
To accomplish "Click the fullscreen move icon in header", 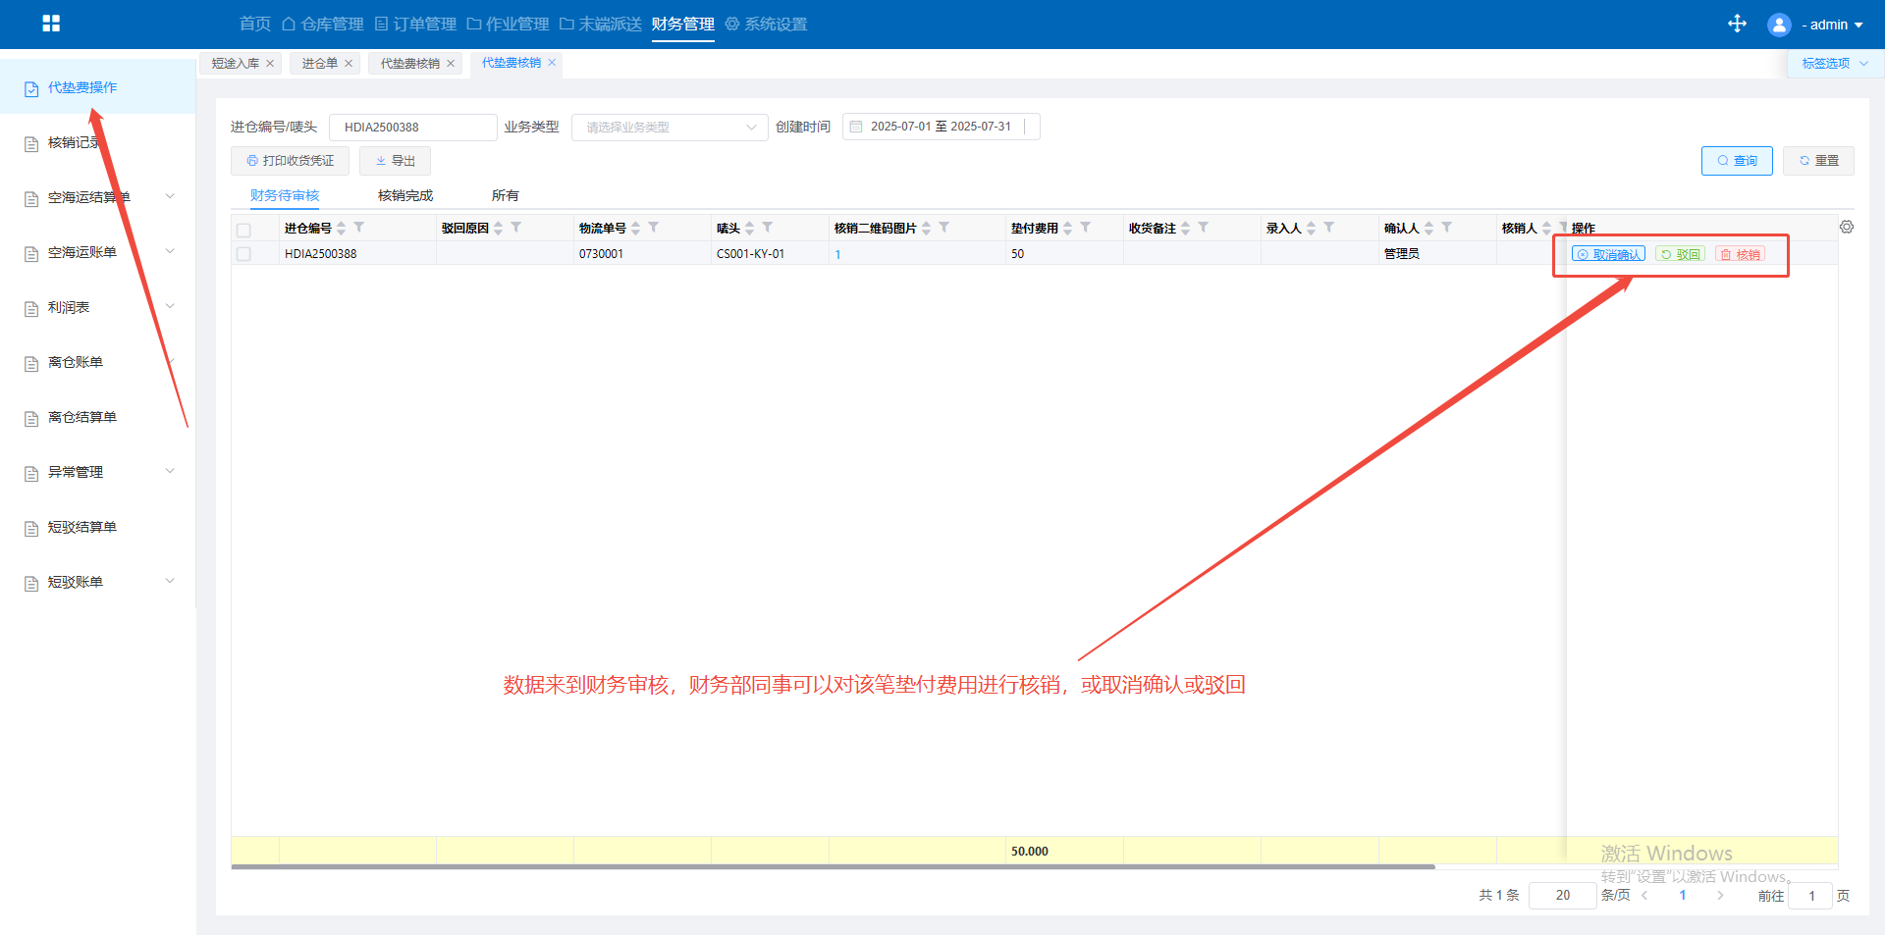I will [1737, 24].
